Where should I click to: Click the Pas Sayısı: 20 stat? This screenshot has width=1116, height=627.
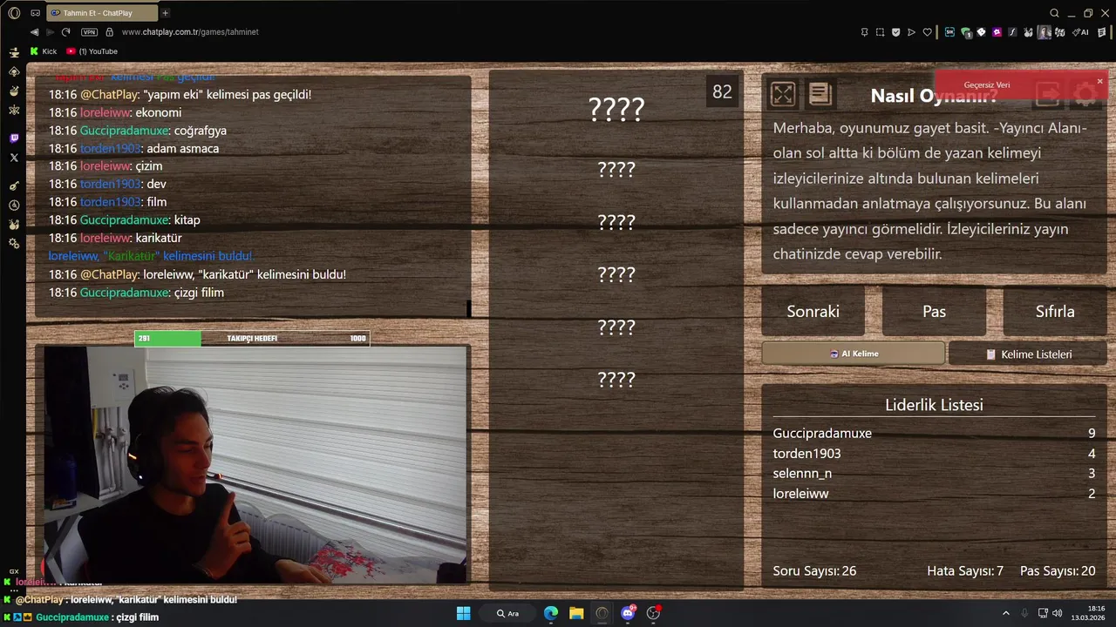point(1058,571)
